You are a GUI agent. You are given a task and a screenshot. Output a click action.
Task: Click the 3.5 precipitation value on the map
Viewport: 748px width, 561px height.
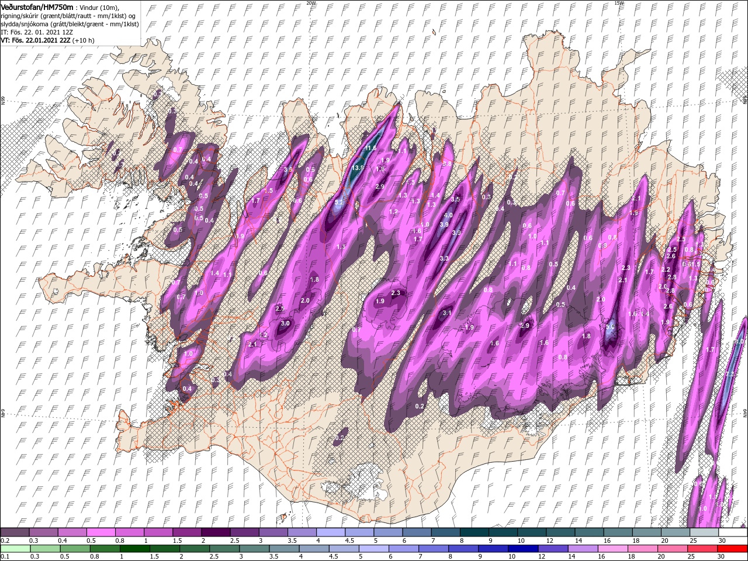tap(456, 199)
